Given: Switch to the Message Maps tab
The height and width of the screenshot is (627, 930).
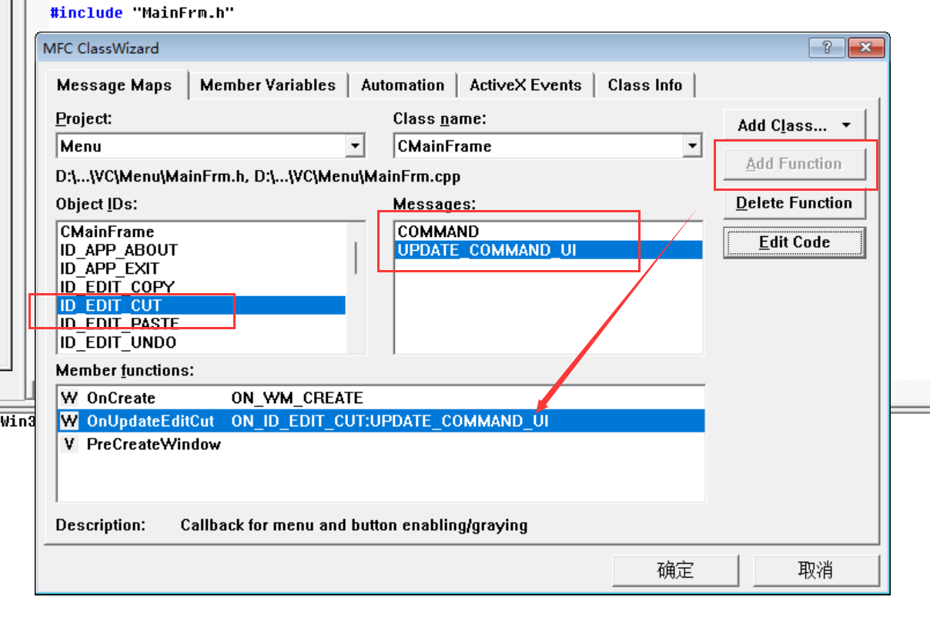Looking at the screenshot, I should coord(114,85).
